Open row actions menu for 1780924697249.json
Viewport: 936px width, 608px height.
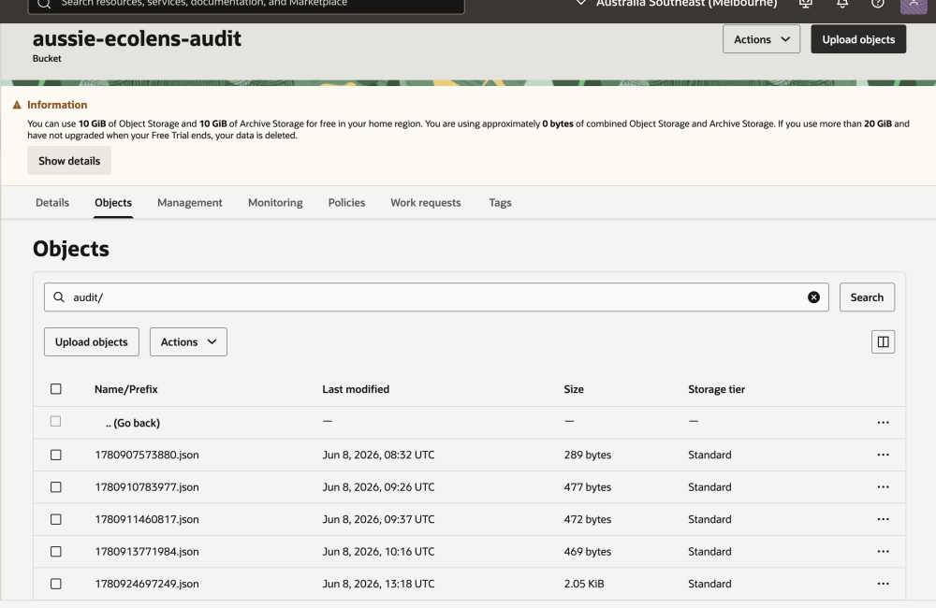point(883,584)
